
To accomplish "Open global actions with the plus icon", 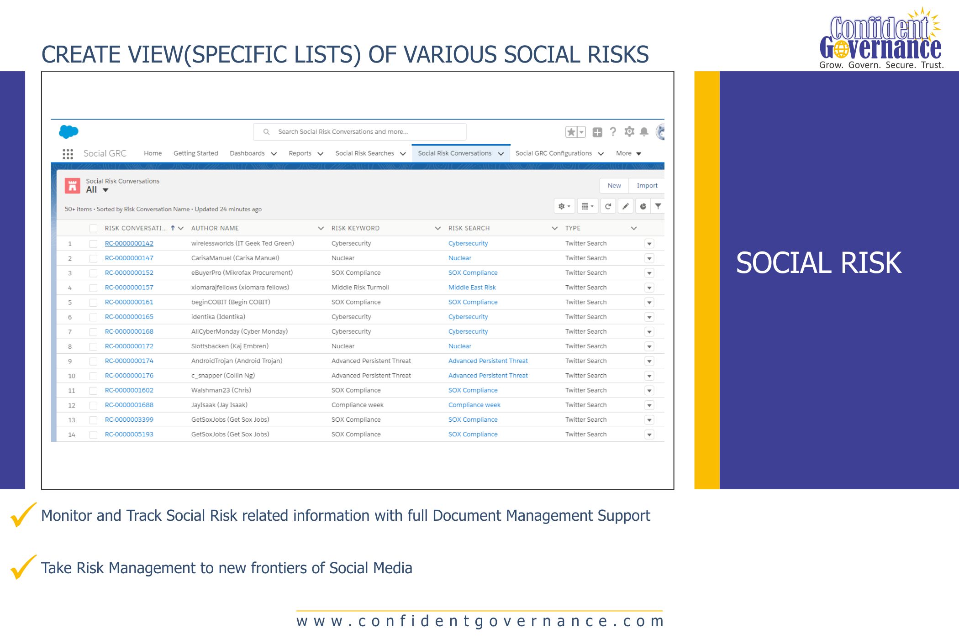I will point(597,131).
